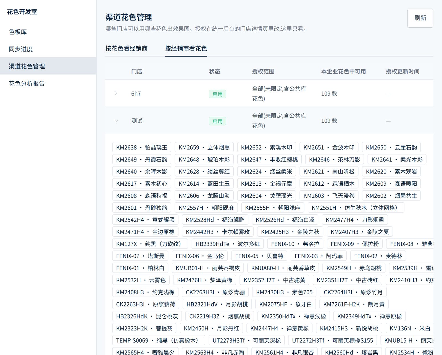Viewport: 442px width, 355px height.
Task: Select 渠道花色管理 in the sidebar
Action: pyautogui.click(x=48, y=66)
